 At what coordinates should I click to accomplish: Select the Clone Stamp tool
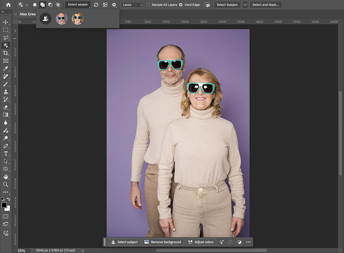(6, 92)
